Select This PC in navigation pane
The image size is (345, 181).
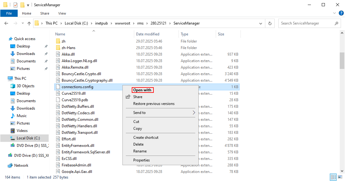20,79
